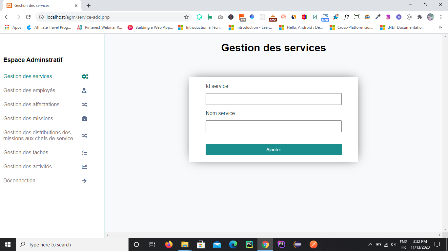Click the horizontal scrollbar track
This screenshot has width=448, height=251.
(x=274, y=235)
